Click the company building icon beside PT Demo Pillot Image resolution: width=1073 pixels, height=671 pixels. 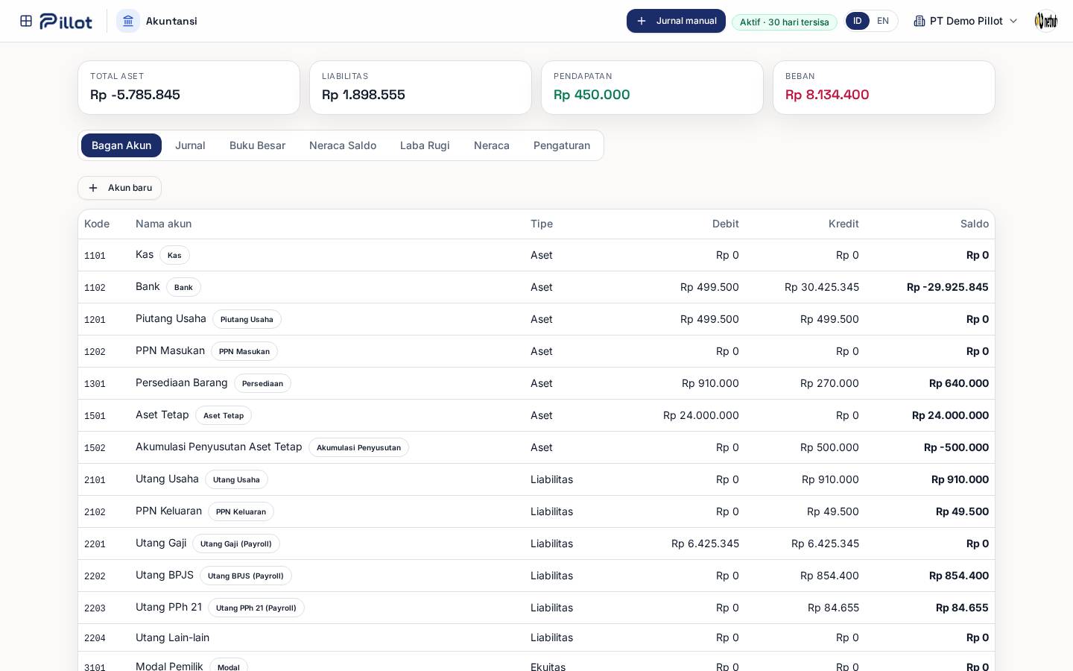click(x=920, y=21)
